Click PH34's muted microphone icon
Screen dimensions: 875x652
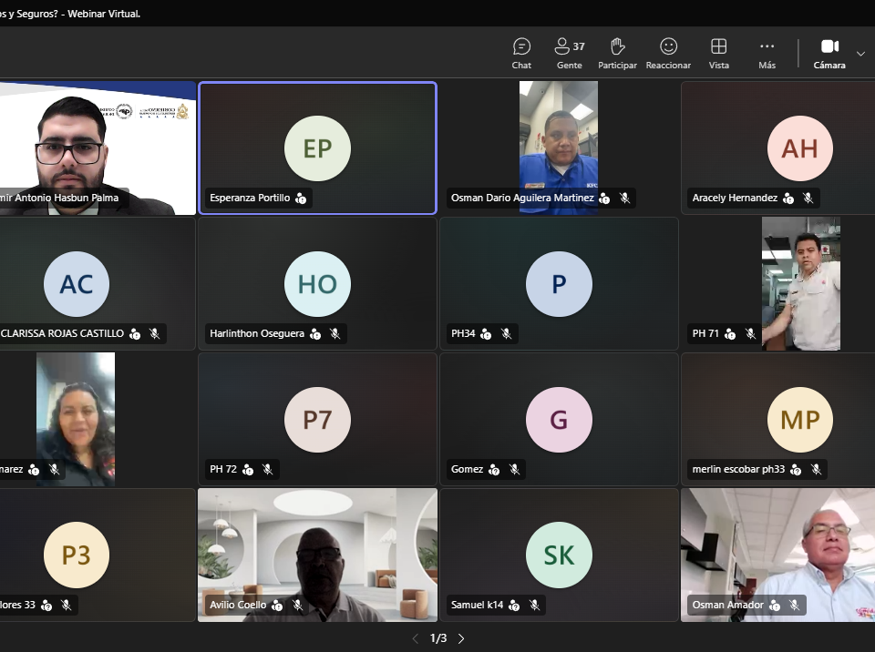[506, 333]
